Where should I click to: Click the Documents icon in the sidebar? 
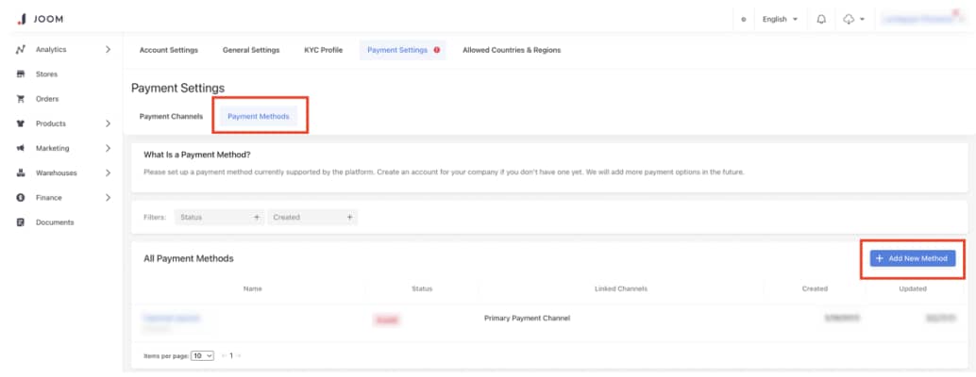20,222
